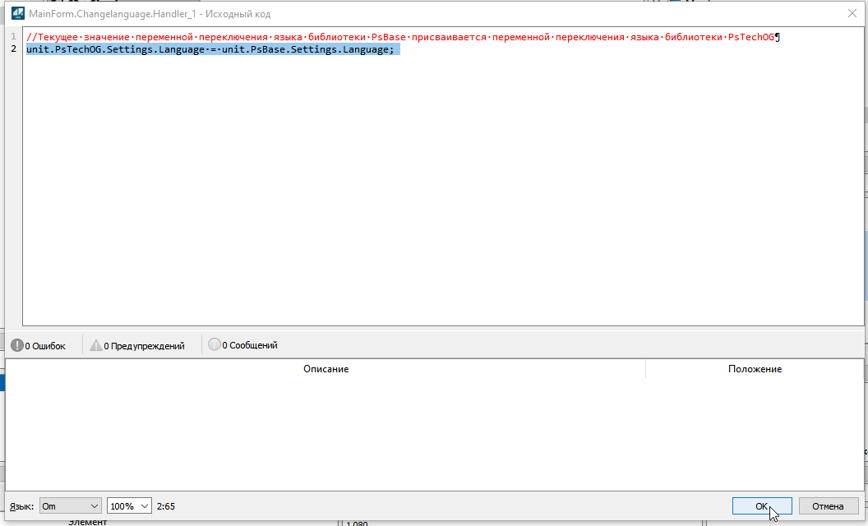
Task: Click the application logo in title bar
Action: (x=16, y=13)
